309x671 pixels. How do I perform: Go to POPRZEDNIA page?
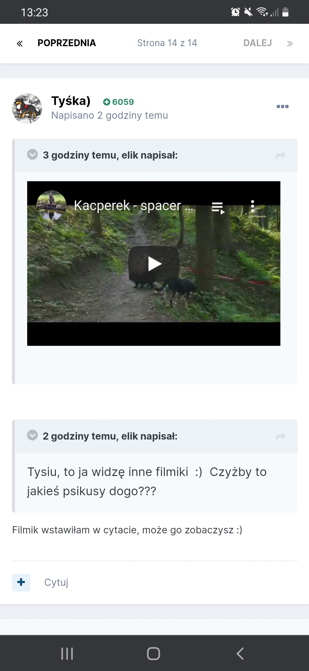(x=67, y=43)
